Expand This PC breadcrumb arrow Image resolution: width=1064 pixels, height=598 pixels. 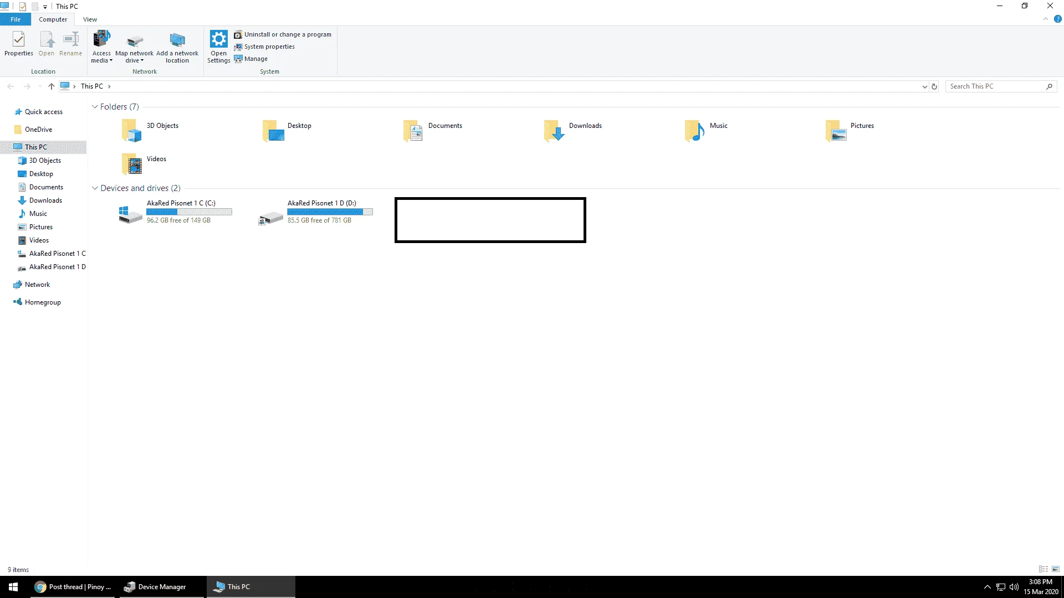pos(109,86)
